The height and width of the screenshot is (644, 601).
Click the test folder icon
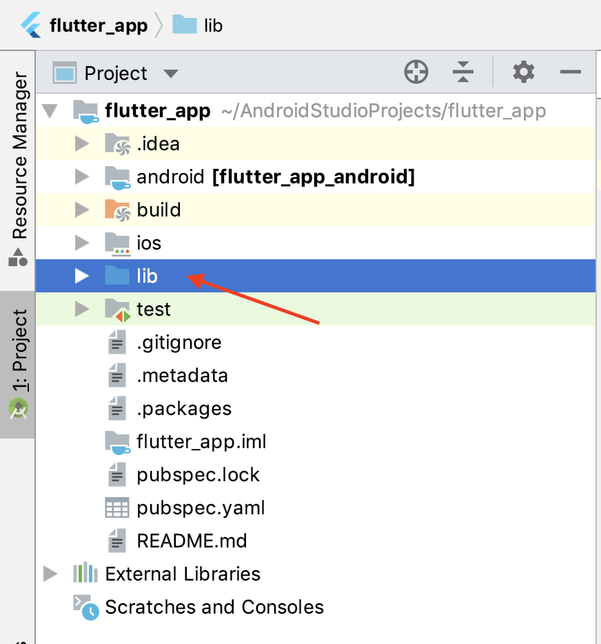[118, 310]
